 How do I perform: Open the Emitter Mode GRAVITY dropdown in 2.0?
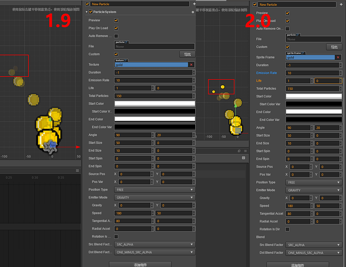313,190
